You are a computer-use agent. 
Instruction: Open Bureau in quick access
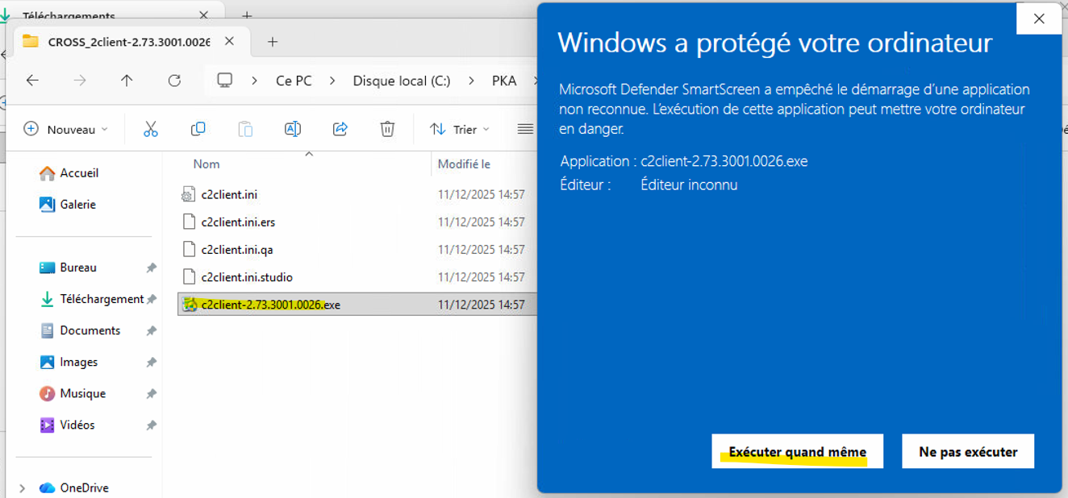pos(78,268)
